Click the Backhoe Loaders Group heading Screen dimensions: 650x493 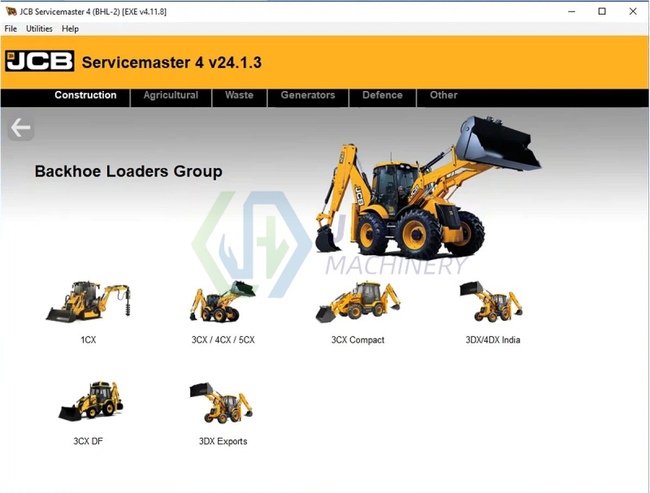[128, 171]
